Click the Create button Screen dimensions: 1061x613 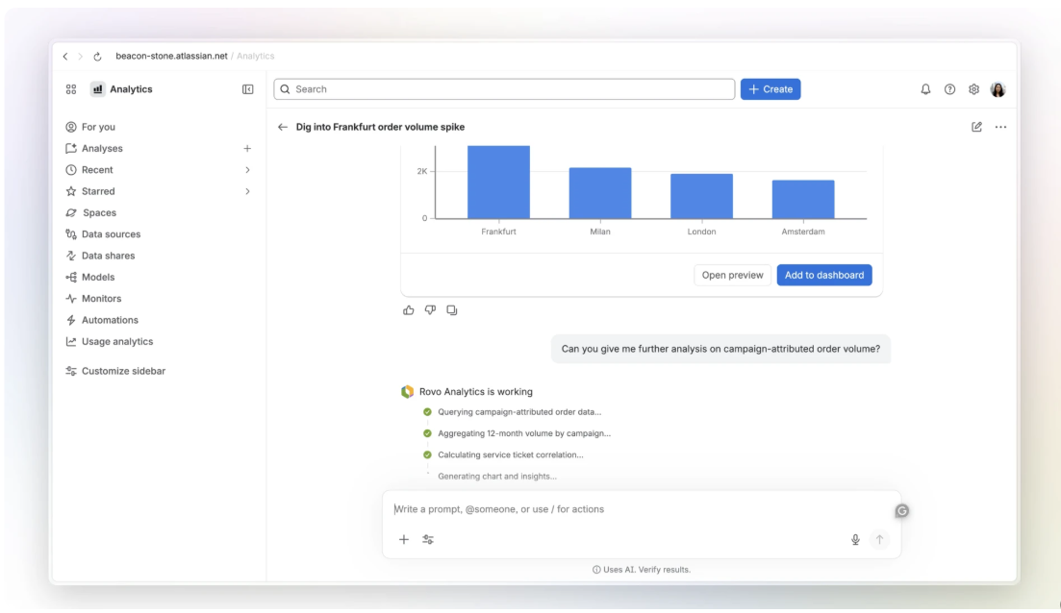pyautogui.click(x=770, y=89)
